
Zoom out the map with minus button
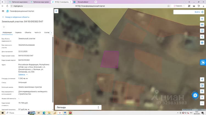(202, 103)
